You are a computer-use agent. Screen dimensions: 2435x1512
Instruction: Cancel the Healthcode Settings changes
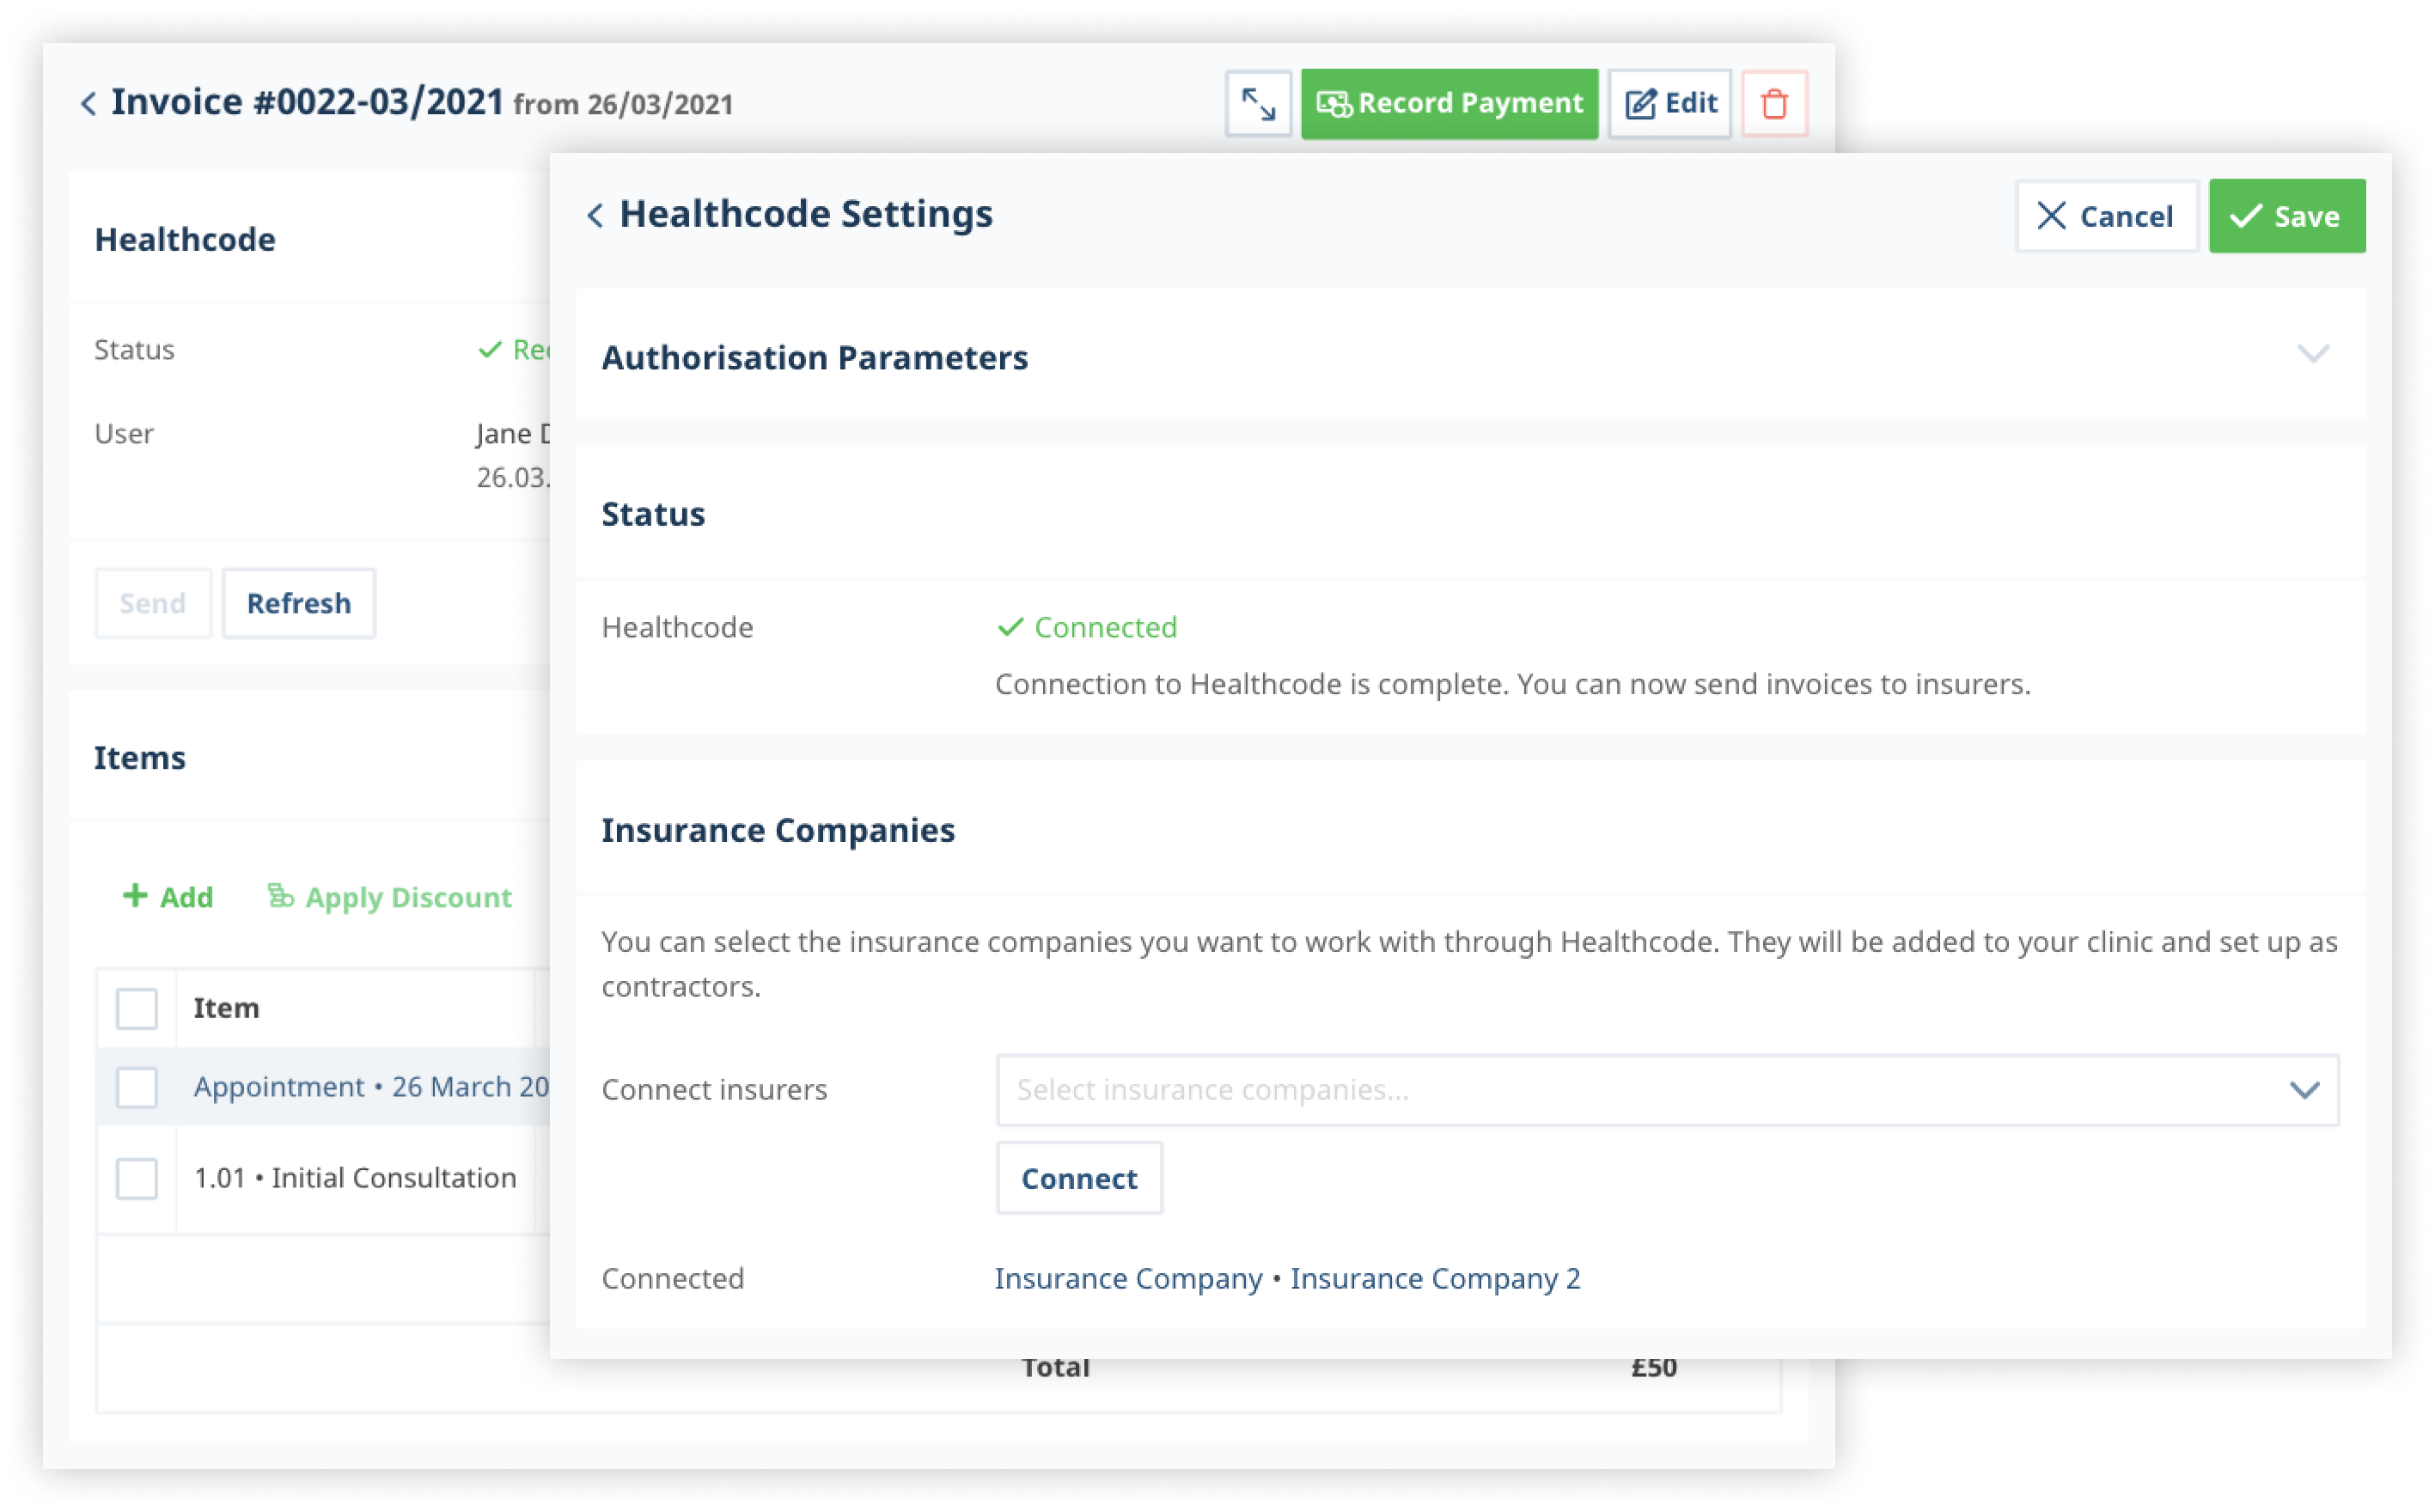coord(2106,216)
